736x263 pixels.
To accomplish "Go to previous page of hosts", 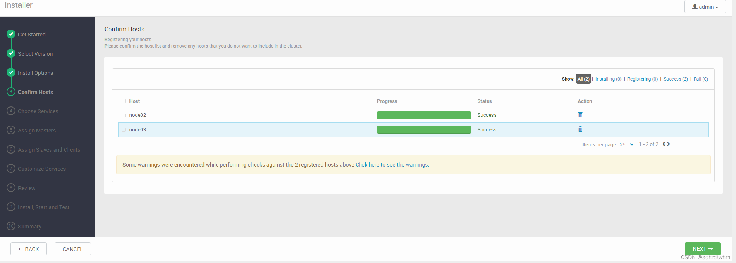I will [x=664, y=144].
